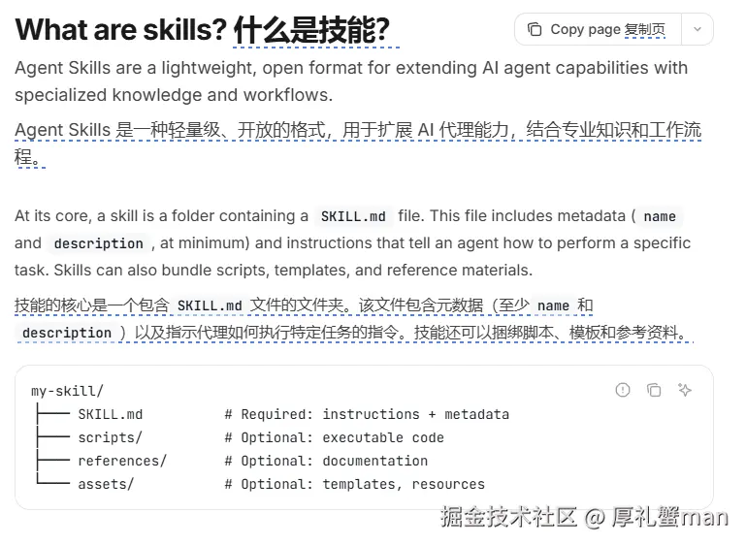
Task: Open the Copy page dropdown chevron
Action: click(697, 29)
